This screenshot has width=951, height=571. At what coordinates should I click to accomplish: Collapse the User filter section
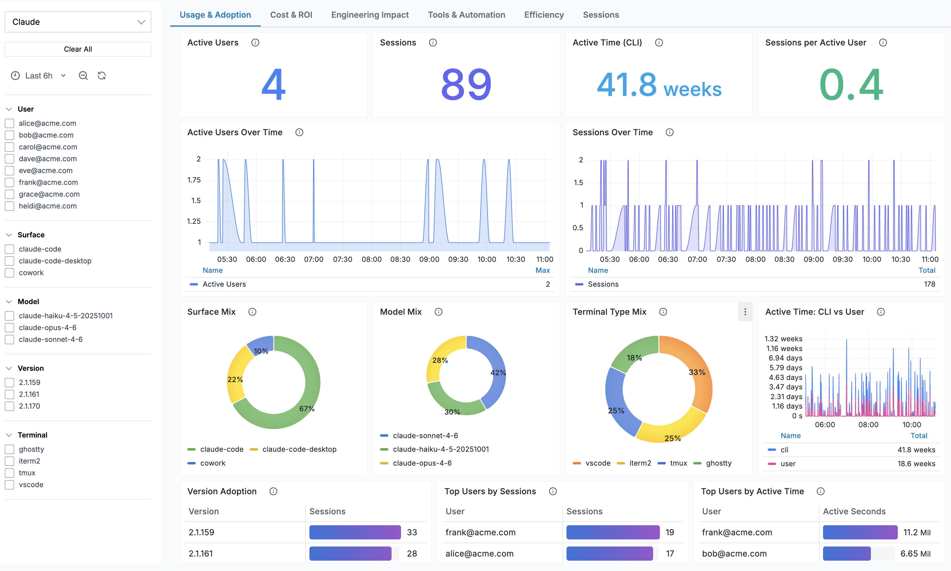(x=9, y=109)
